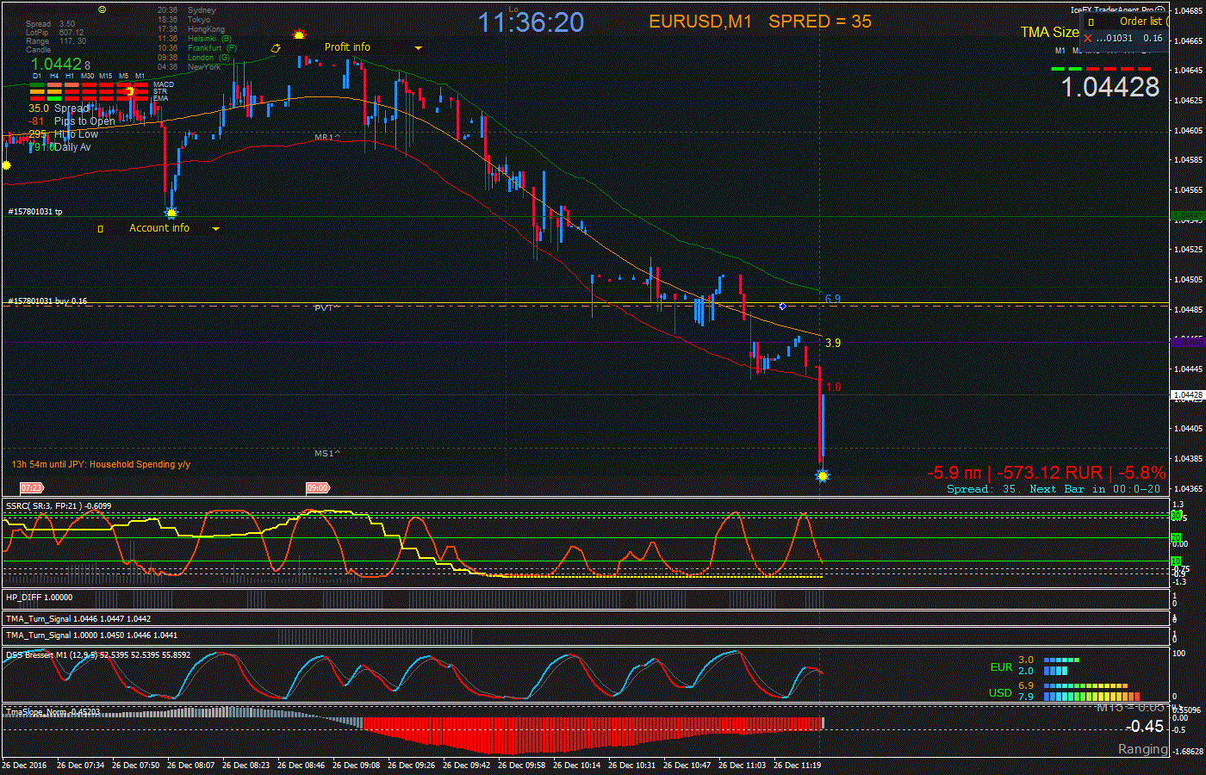This screenshot has width=1206, height=775.
Task: Click the M30 timeframe label in signal panel
Action: [88, 76]
